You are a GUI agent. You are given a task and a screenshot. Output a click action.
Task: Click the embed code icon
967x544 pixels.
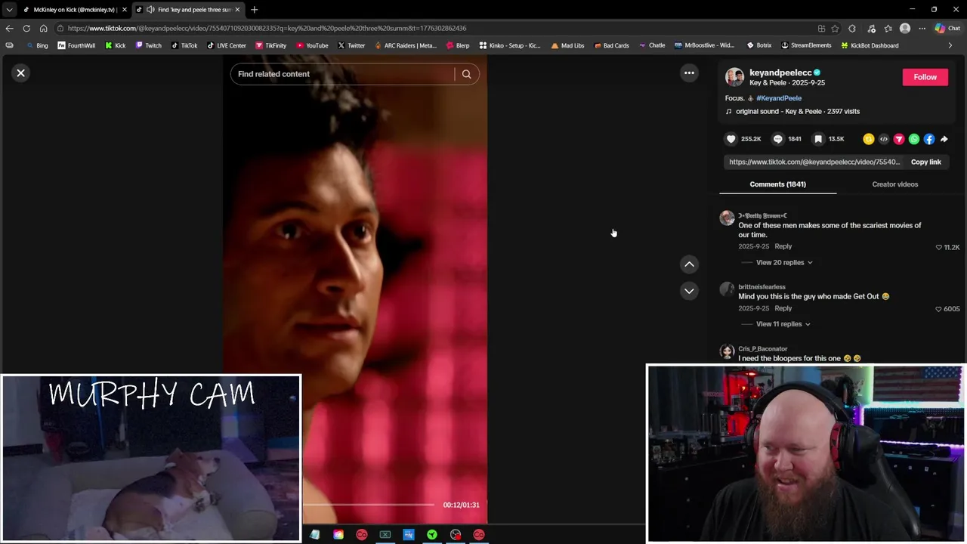point(884,139)
